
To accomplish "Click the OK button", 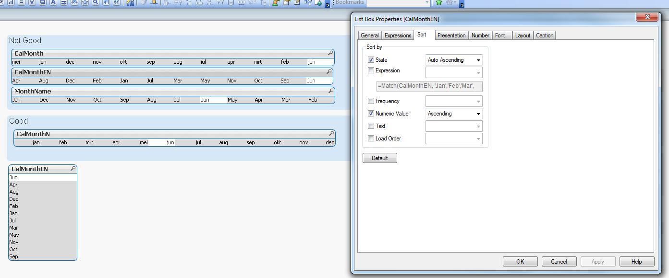I will [x=520, y=262].
